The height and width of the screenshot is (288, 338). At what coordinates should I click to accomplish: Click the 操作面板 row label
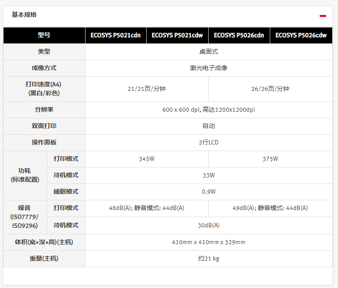pos(44,143)
